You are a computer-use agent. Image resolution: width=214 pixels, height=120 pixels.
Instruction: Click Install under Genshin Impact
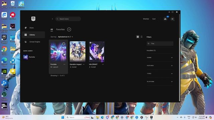pos(73,67)
